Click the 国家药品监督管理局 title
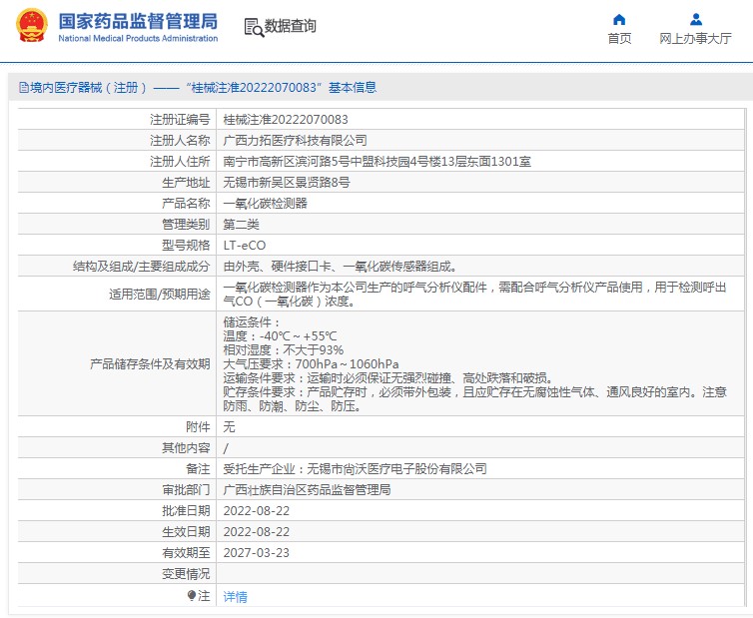This screenshot has width=753, height=618. (x=138, y=21)
